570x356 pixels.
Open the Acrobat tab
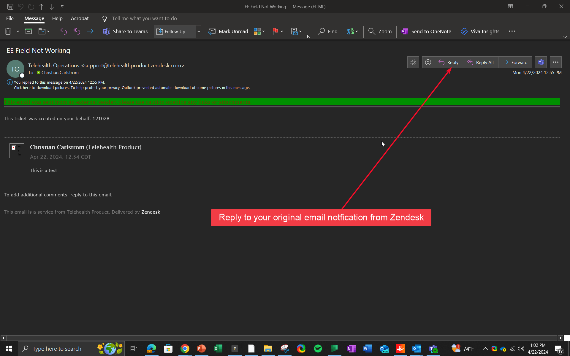click(x=80, y=18)
